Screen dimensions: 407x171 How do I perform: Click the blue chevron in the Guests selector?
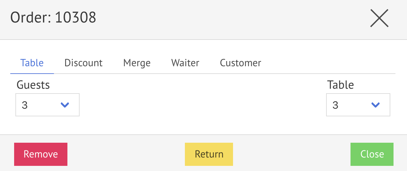65,105
